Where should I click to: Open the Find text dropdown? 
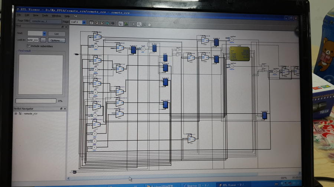(x=44, y=33)
